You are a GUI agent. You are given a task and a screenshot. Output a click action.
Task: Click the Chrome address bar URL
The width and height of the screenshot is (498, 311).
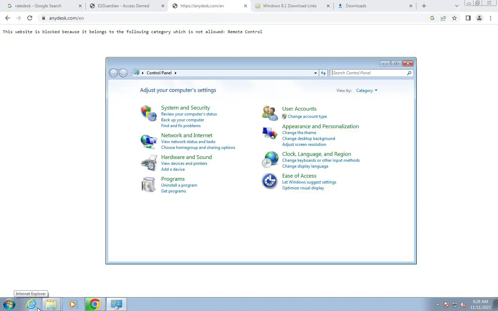click(x=66, y=18)
